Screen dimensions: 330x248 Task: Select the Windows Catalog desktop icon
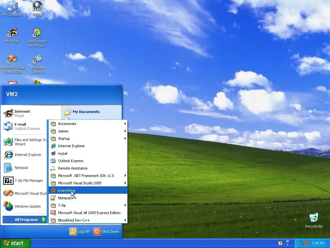click(x=38, y=64)
